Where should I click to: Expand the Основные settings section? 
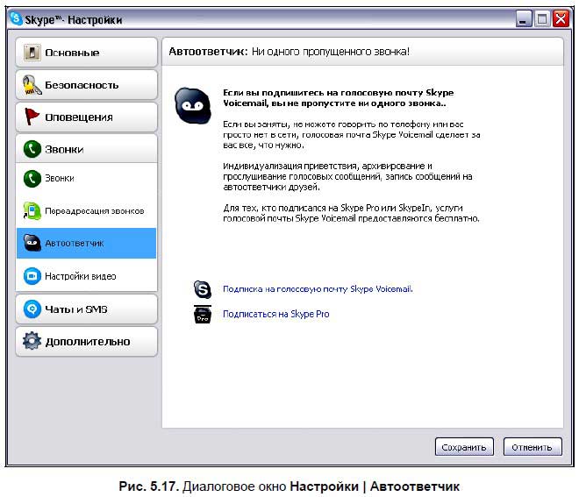[86, 53]
